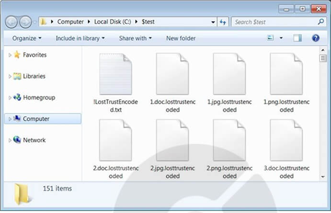Expand the Homegroup tree node
The height and width of the screenshot is (213, 331).
tap(10, 98)
